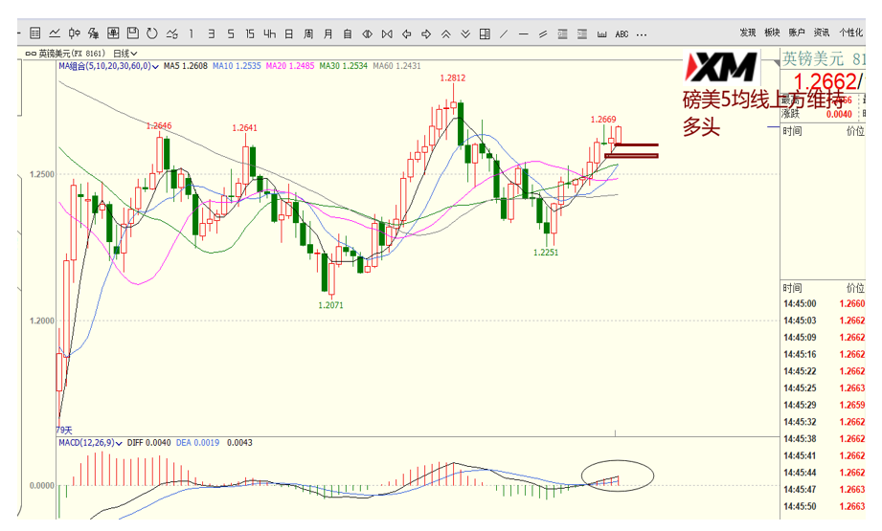Select the candlestick chart icon
Image resolution: width=882 pixels, height=531 pixels.
pos(75,33)
